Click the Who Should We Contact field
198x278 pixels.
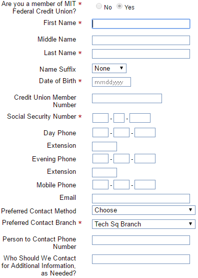click(141, 259)
